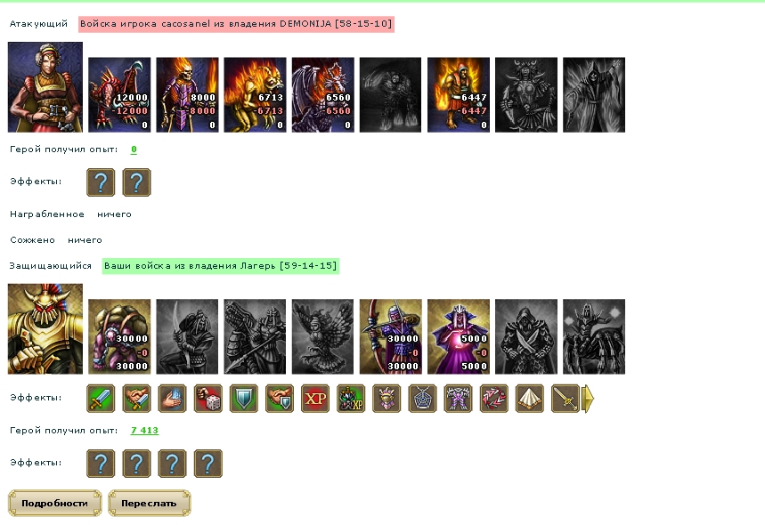Screen dimensions: 765x525
Task: Click the last unknown defender effect question mark
Action: 208,463
